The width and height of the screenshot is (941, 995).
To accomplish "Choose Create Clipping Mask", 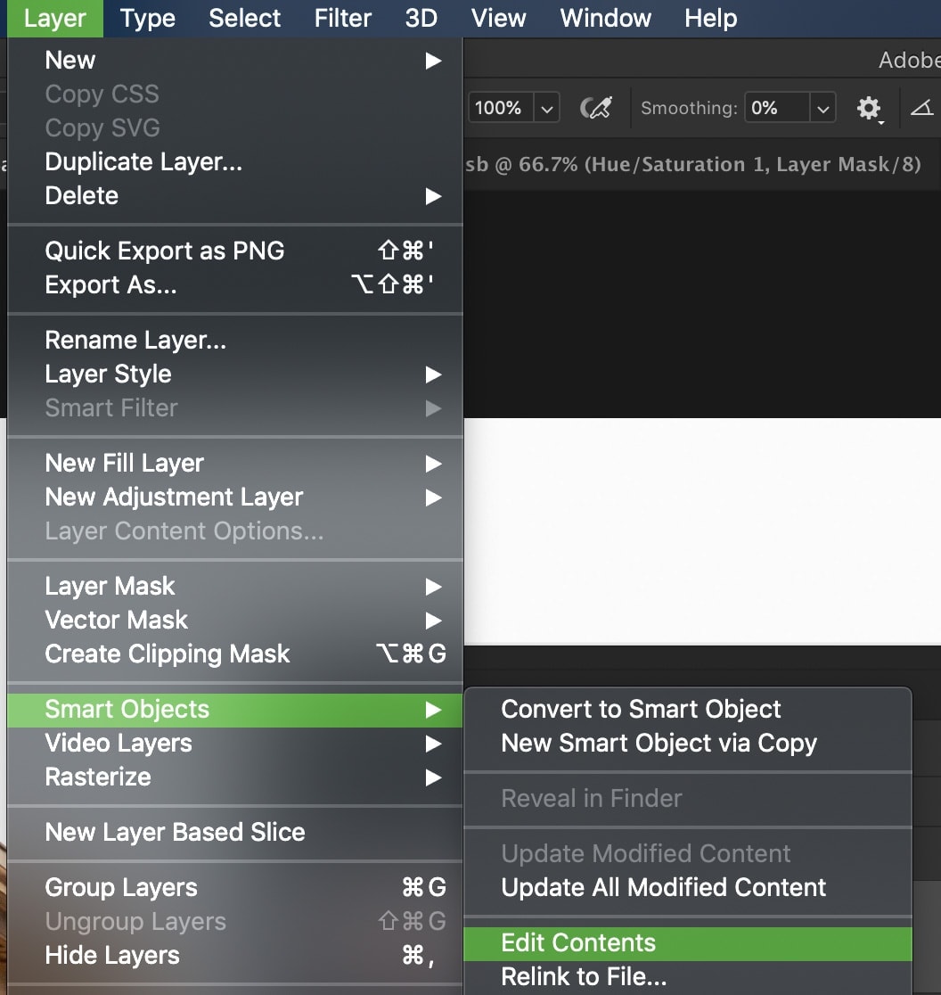I will [235, 654].
